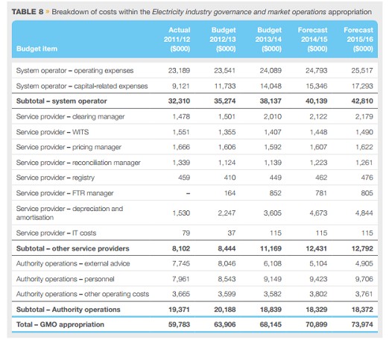The width and height of the screenshot is (389, 358).
Task: Select Subtotal – other service providers row
Action: (194, 248)
